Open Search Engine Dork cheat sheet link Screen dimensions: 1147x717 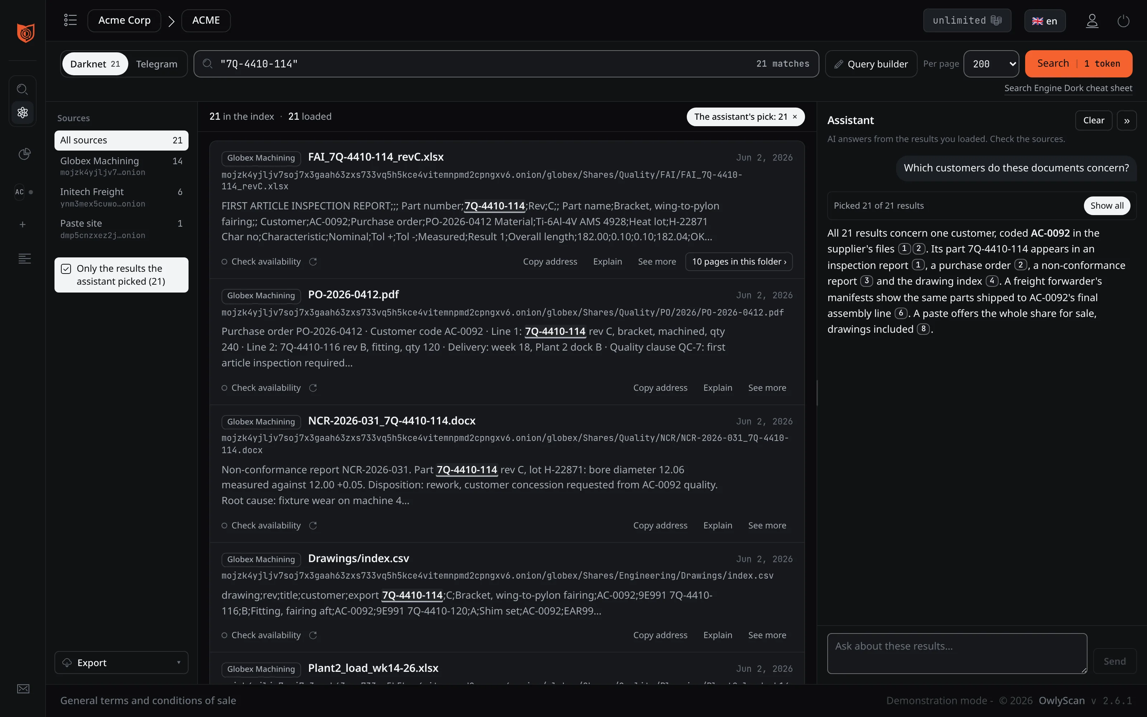(x=1068, y=88)
